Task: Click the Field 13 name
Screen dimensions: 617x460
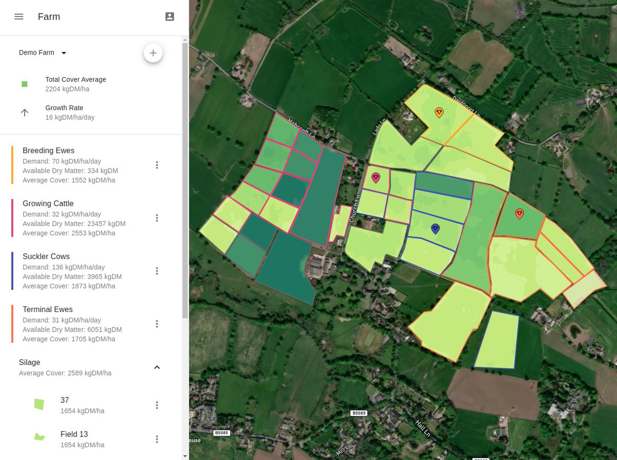Action: coord(74,434)
